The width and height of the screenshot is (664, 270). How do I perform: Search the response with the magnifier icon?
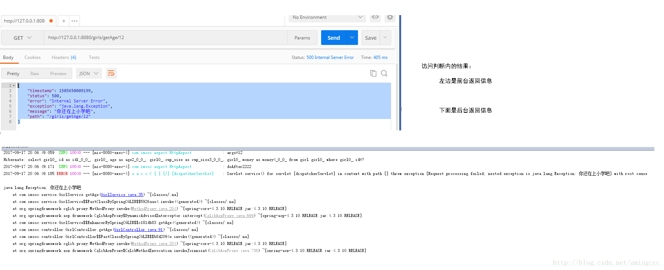384,73
